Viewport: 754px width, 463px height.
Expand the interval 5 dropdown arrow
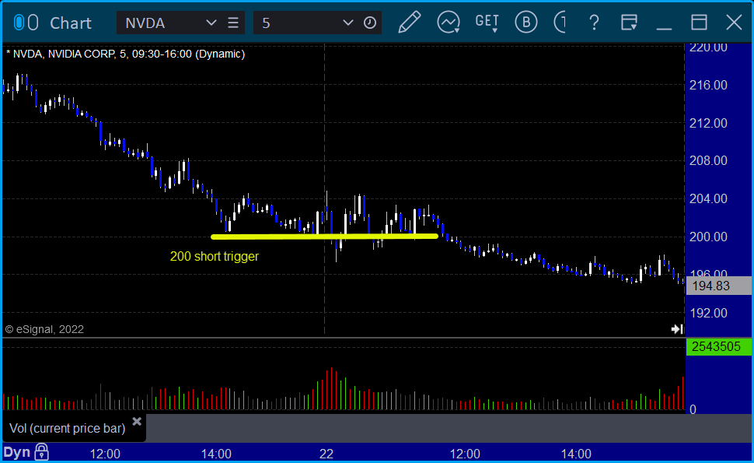(347, 23)
